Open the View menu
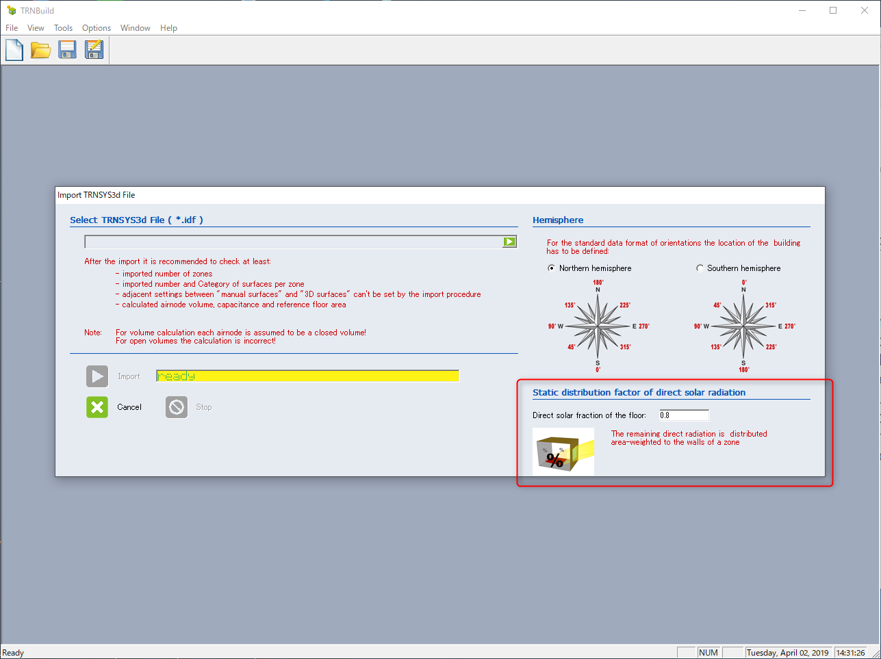Image resolution: width=881 pixels, height=659 pixels. pos(36,28)
